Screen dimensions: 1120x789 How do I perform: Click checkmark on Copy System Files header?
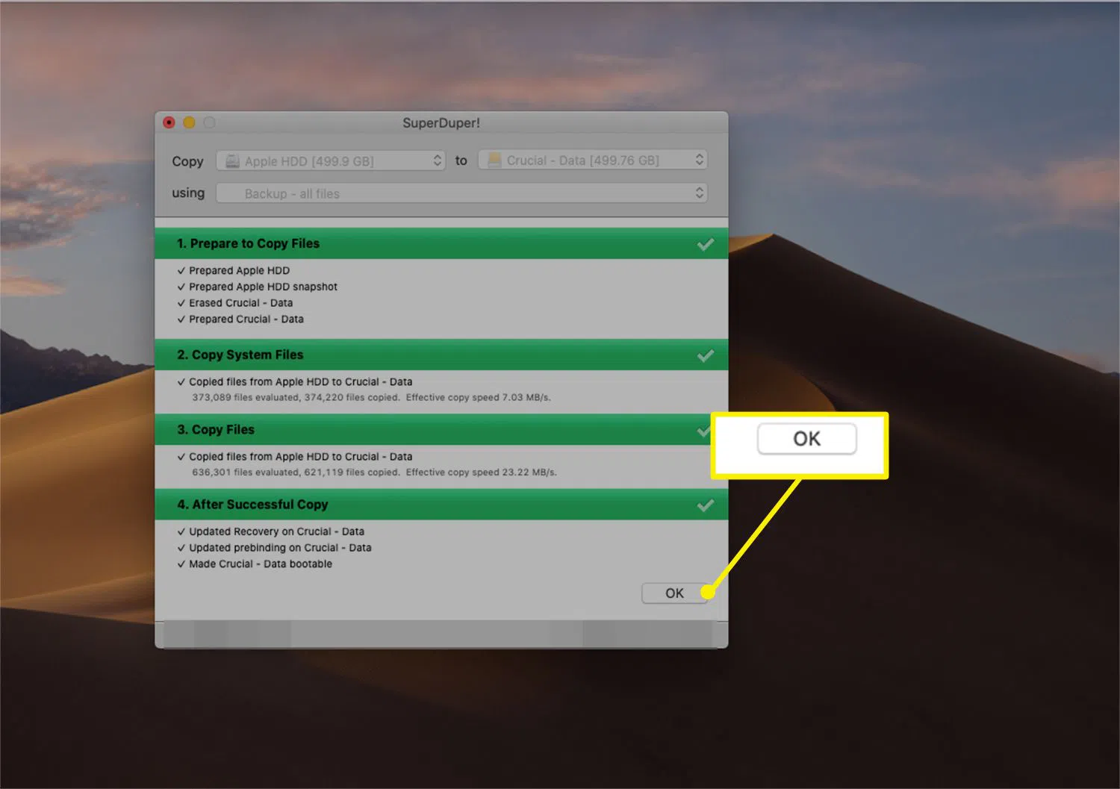click(x=705, y=355)
